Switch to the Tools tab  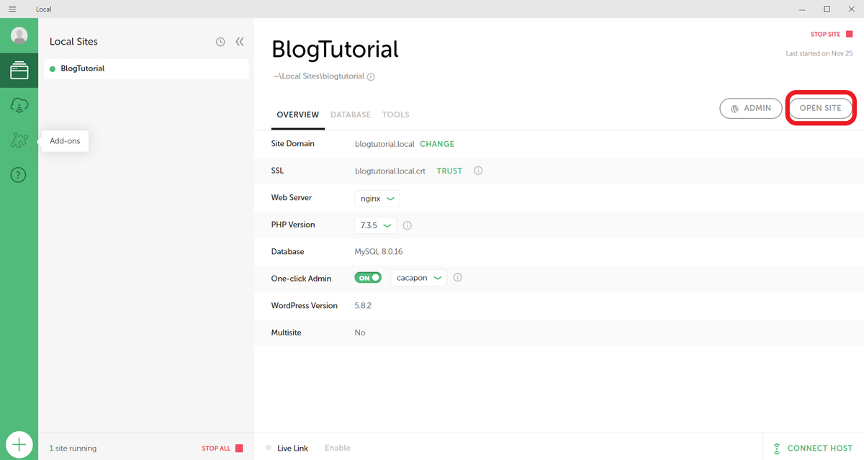coord(395,114)
